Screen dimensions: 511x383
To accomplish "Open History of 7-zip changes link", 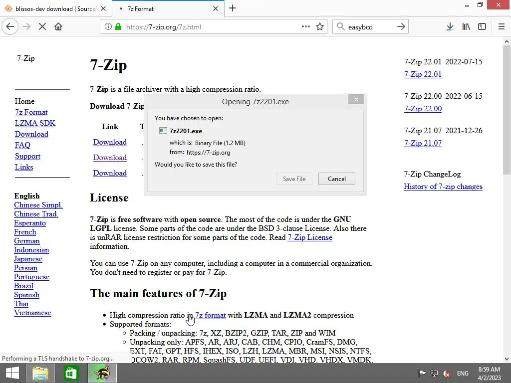I will click(x=443, y=187).
